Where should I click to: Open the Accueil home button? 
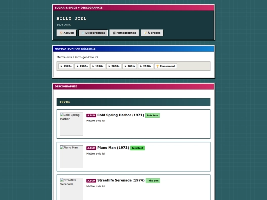[x=66, y=33]
